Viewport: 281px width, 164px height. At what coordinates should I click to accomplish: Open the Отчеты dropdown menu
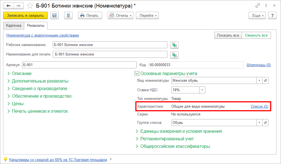(121, 15)
